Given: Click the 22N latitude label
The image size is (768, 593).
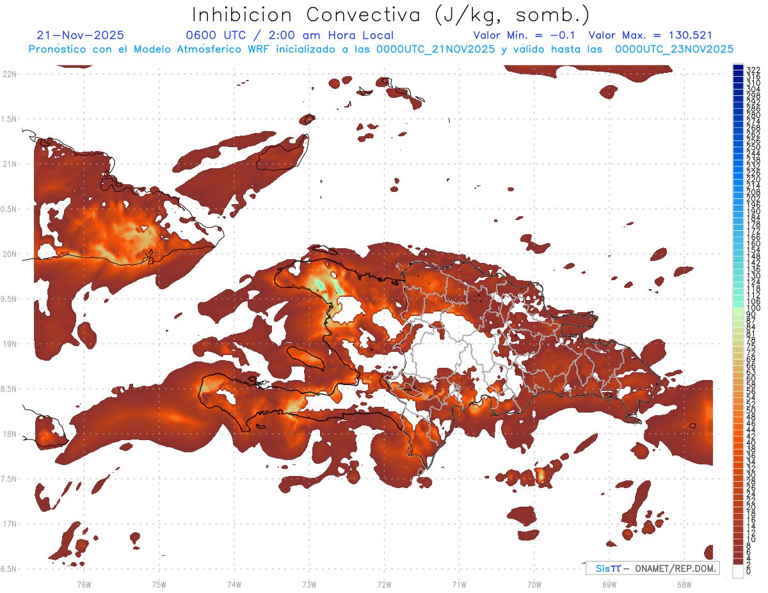Looking at the screenshot, I should [10, 74].
